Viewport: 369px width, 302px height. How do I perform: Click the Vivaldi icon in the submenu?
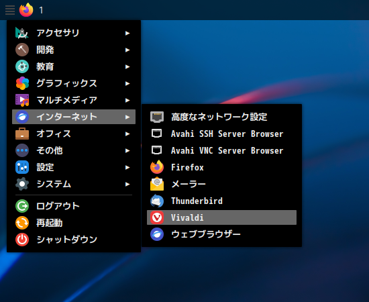point(157,217)
